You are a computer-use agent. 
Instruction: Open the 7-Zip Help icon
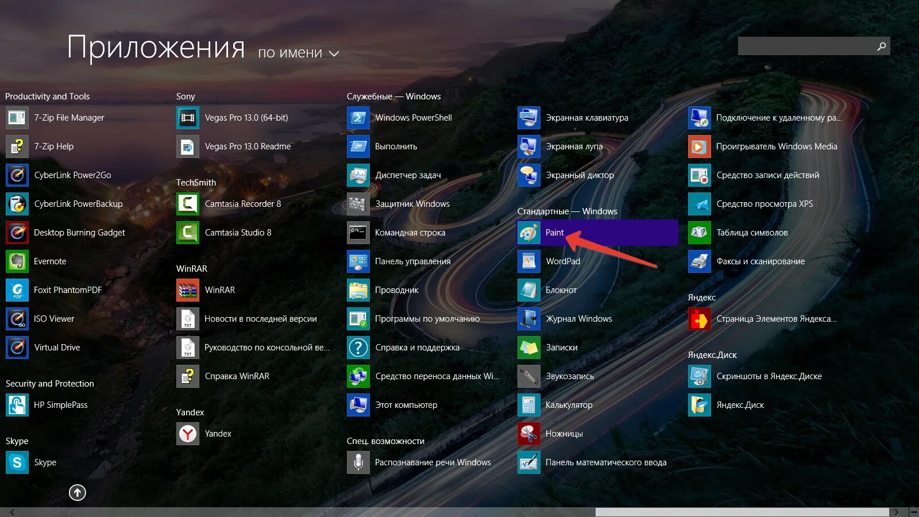point(17,146)
